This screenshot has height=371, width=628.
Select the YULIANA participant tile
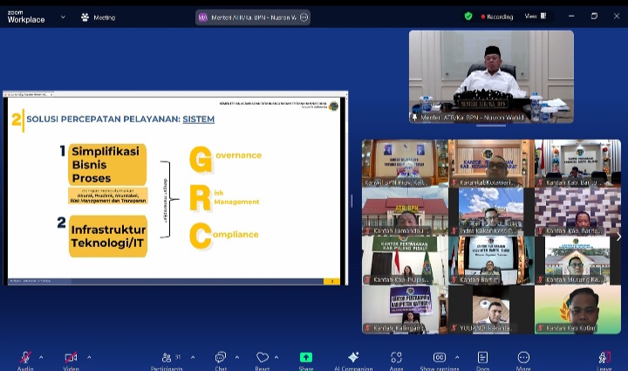[491, 309]
